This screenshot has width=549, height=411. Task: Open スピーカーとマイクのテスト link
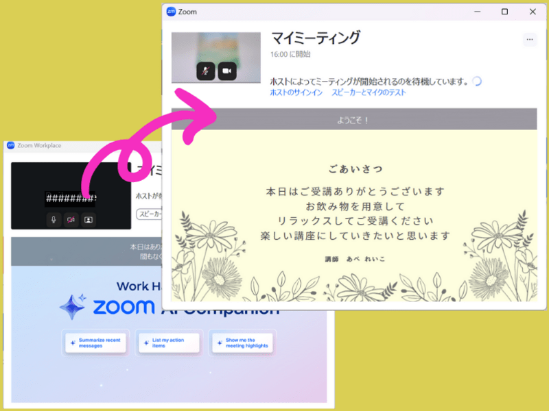pos(369,92)
